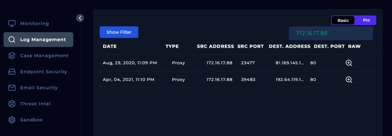Click the Threat Intel lifebuoy icon
Image resolution: width=392 pixels, height=136 pixels.
12,104
